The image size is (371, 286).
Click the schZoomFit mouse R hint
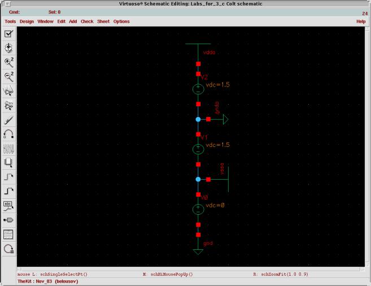point(285,274)
